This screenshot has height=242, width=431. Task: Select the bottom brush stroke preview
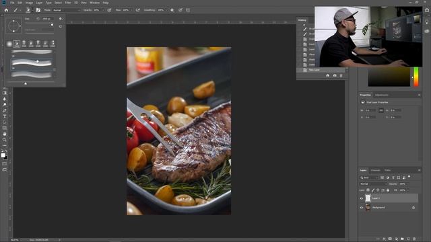(32, 75)
